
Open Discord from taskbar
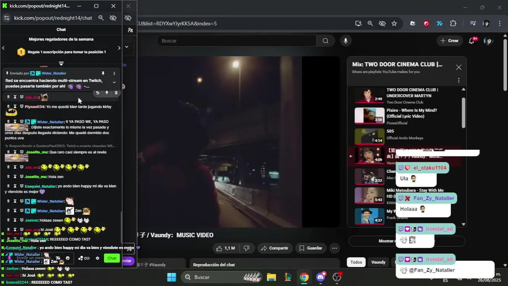[320, 277]
